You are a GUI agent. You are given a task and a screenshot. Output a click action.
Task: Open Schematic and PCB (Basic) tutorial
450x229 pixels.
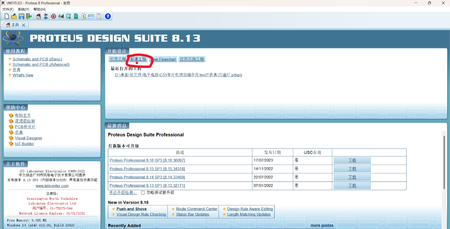click(x=37, y=59)
